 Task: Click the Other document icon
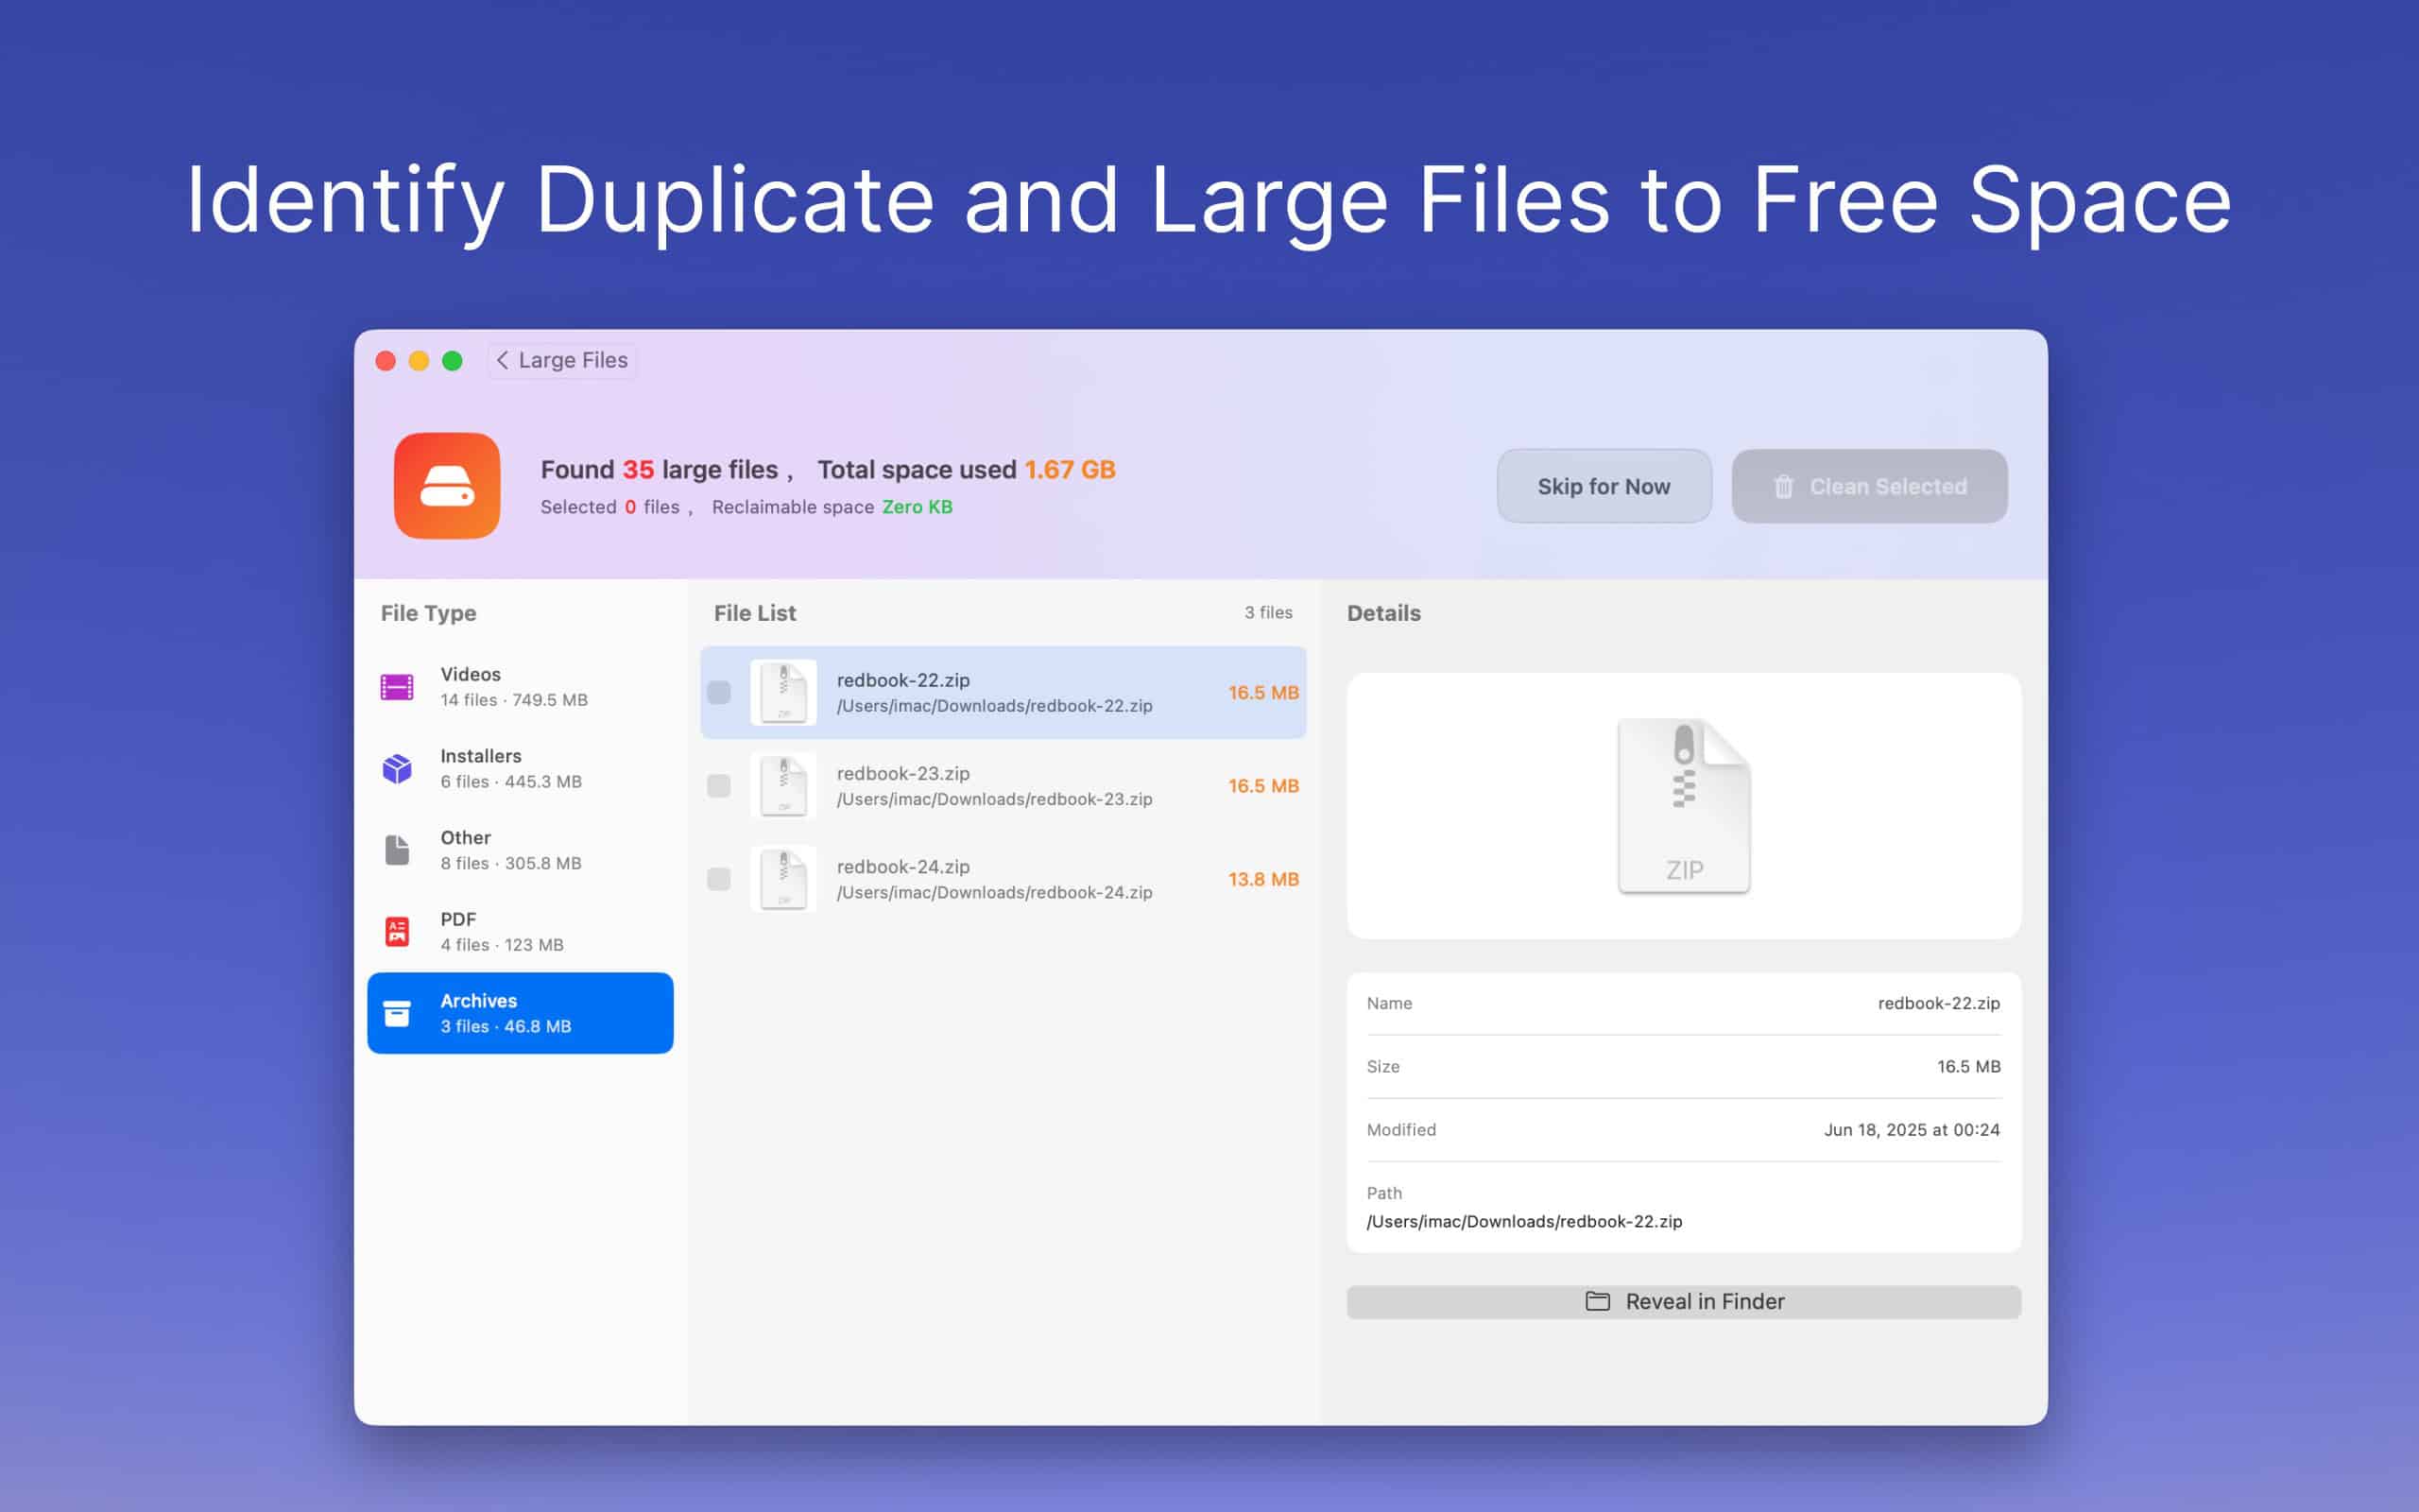pyautogui.click(x=397, y=850)
